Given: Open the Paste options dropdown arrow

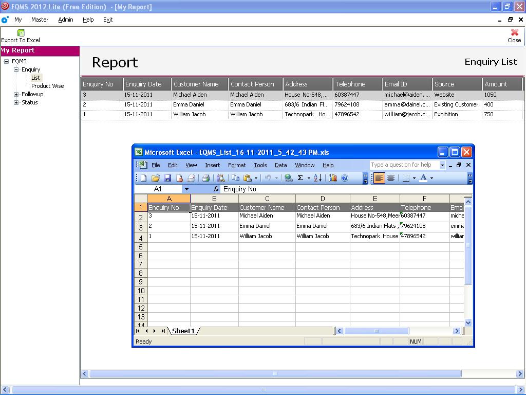Looking at the screenshot, I should tap(256, 178).
